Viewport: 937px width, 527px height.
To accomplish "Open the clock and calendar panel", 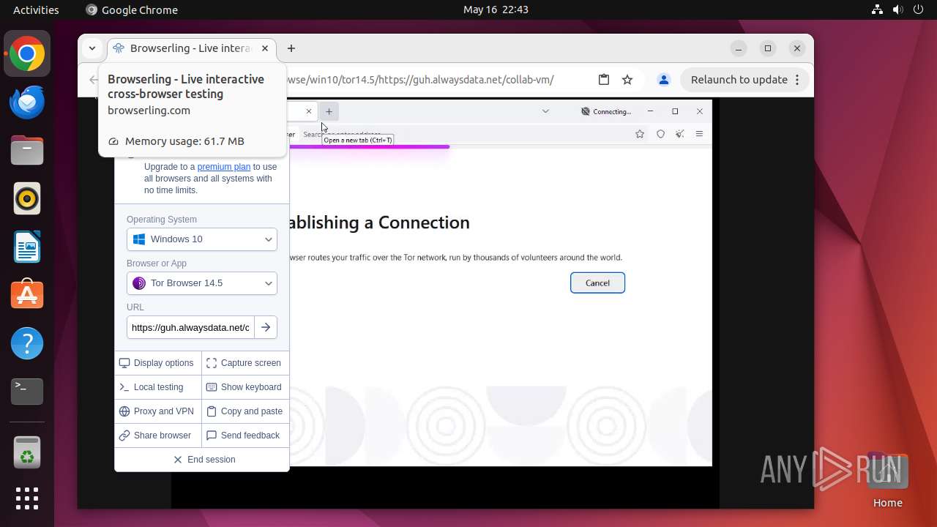I will (496, 10).
